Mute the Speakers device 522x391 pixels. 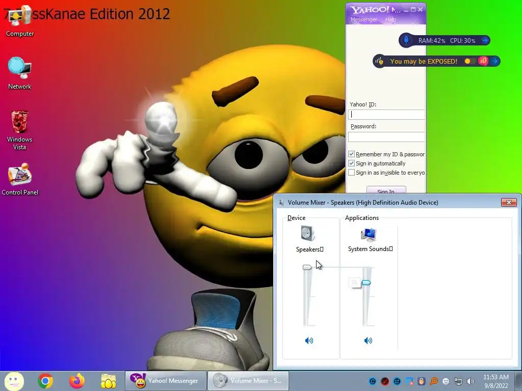(x=309, y=340)
